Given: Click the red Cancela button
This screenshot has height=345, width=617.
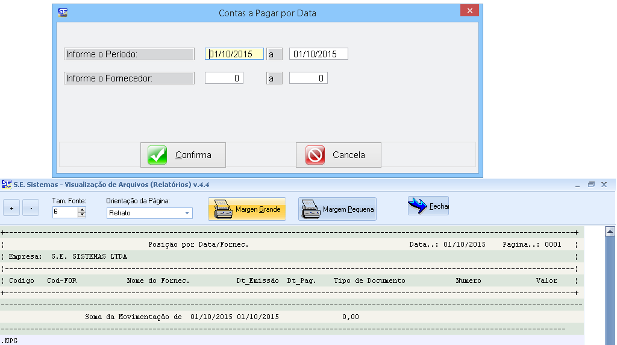Looking at the screenshot, I should pos(338,155).
